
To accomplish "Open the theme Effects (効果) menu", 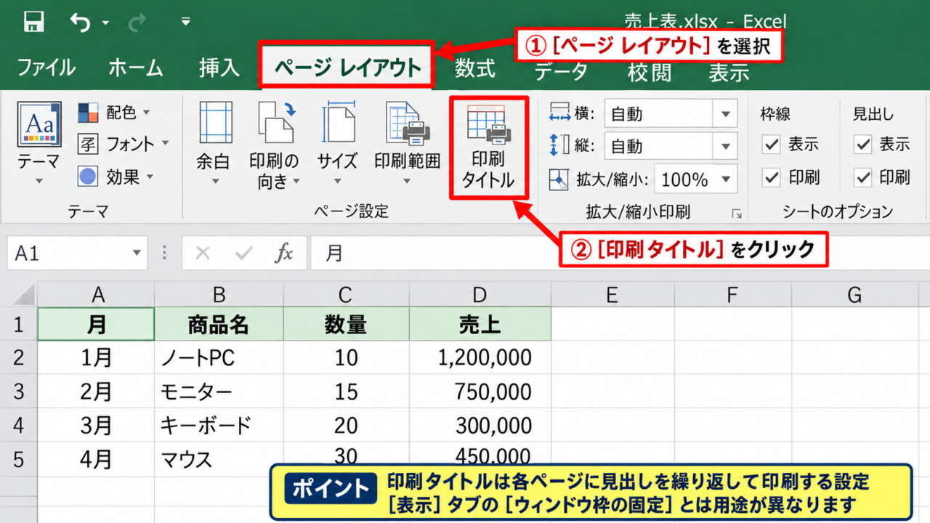I will pyautogui.click(x=116, y=176).
